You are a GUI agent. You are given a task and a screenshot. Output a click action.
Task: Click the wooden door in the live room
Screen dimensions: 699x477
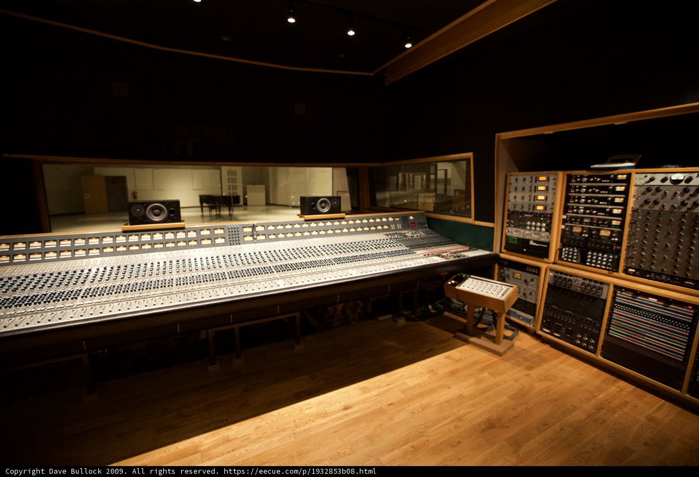pyautogui.click(x=95, y=194)
